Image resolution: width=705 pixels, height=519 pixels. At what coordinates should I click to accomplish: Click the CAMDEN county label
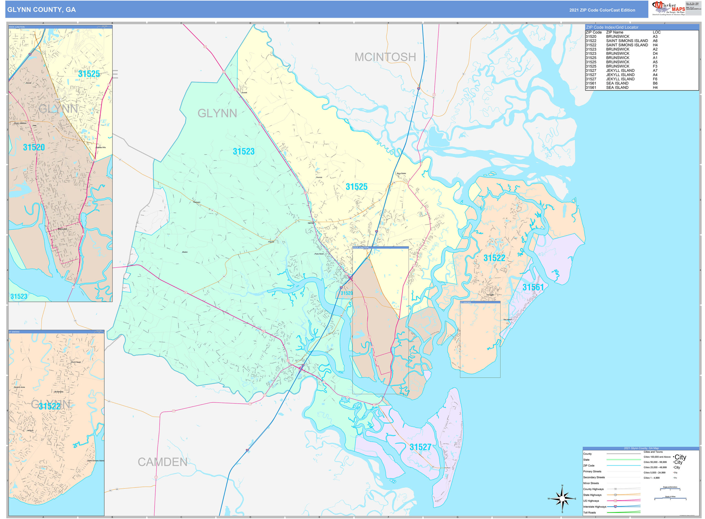162,462
